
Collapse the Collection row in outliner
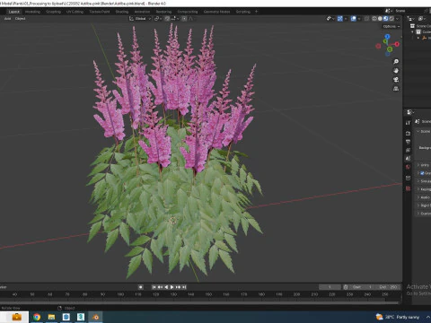coord(413,32)
